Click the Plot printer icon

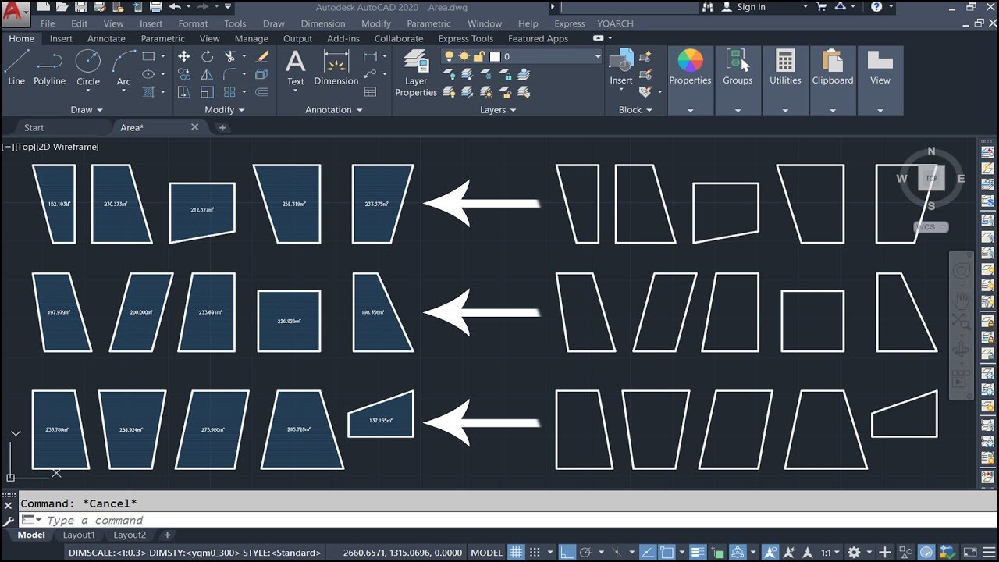155,7
